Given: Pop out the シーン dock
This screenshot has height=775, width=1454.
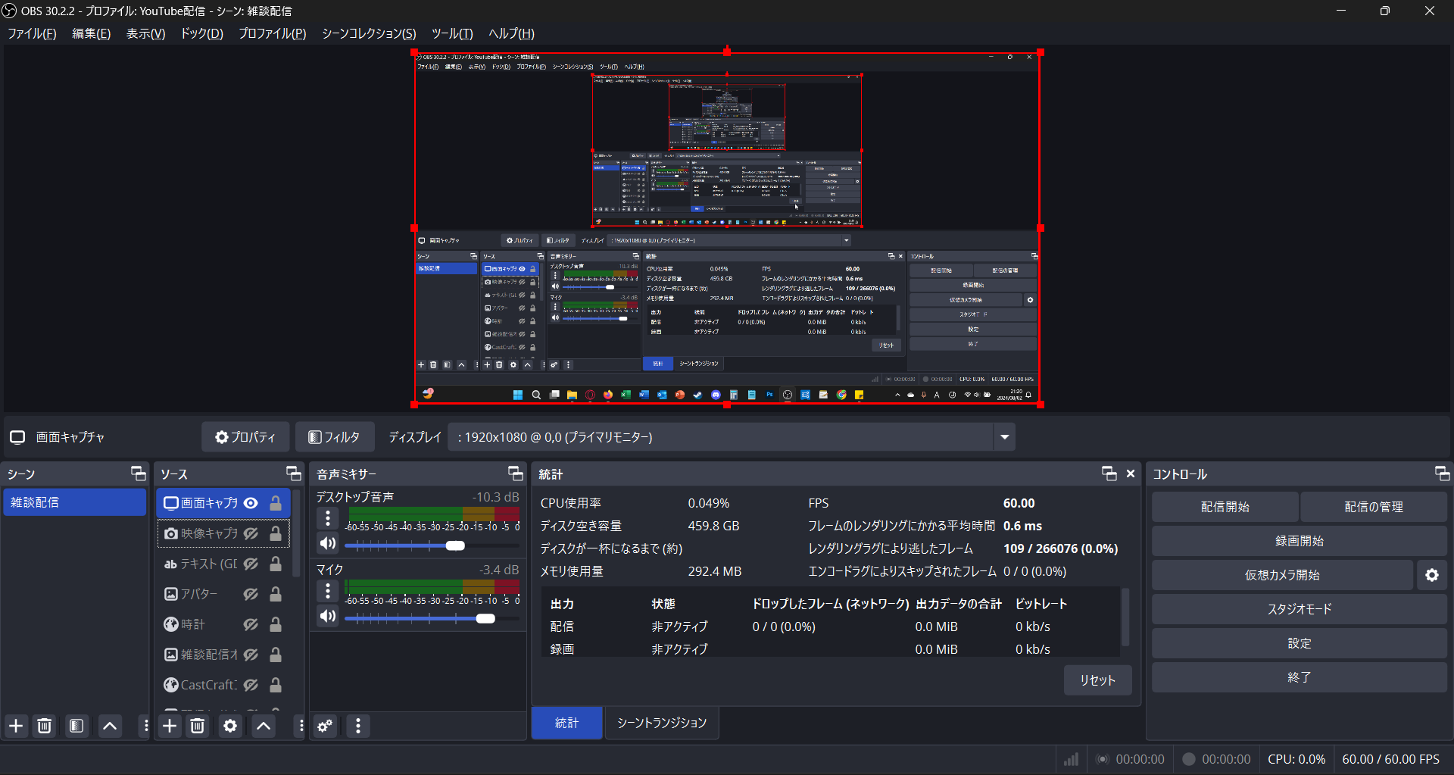Looking at the screenshot, I should click(139, 473).
